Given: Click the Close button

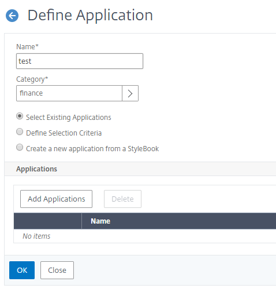Looking at the screenshot, I should tap(57, 270).
